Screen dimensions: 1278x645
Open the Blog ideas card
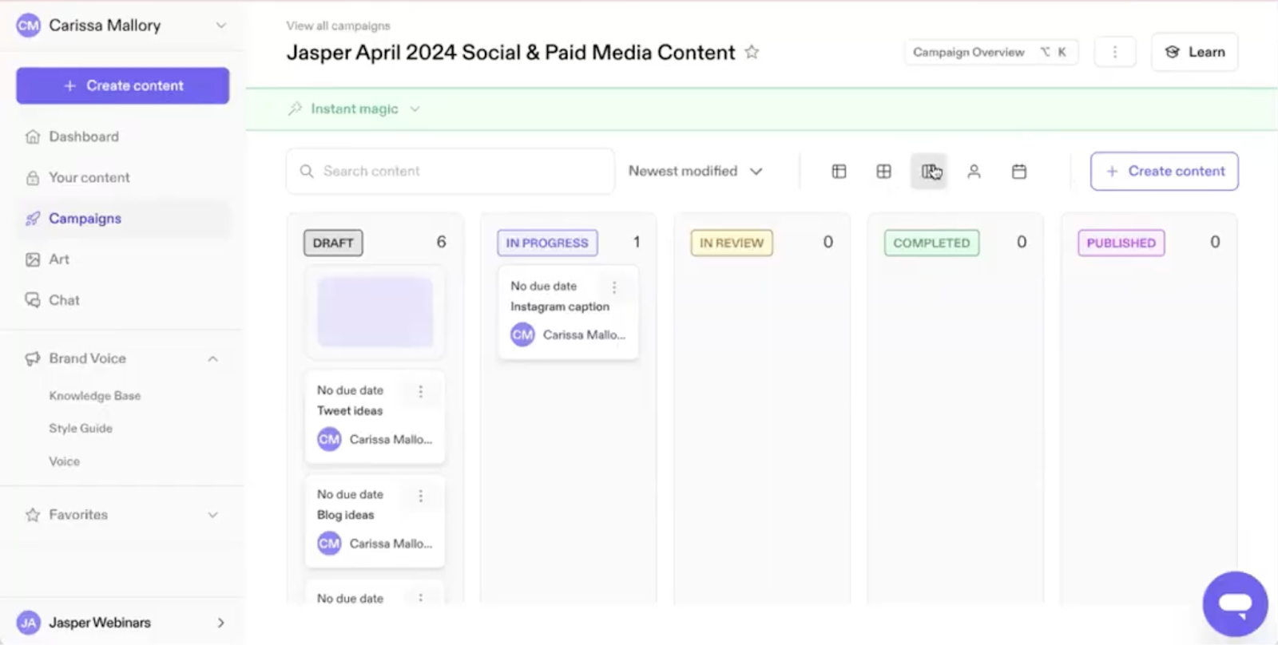coord(375,520)
